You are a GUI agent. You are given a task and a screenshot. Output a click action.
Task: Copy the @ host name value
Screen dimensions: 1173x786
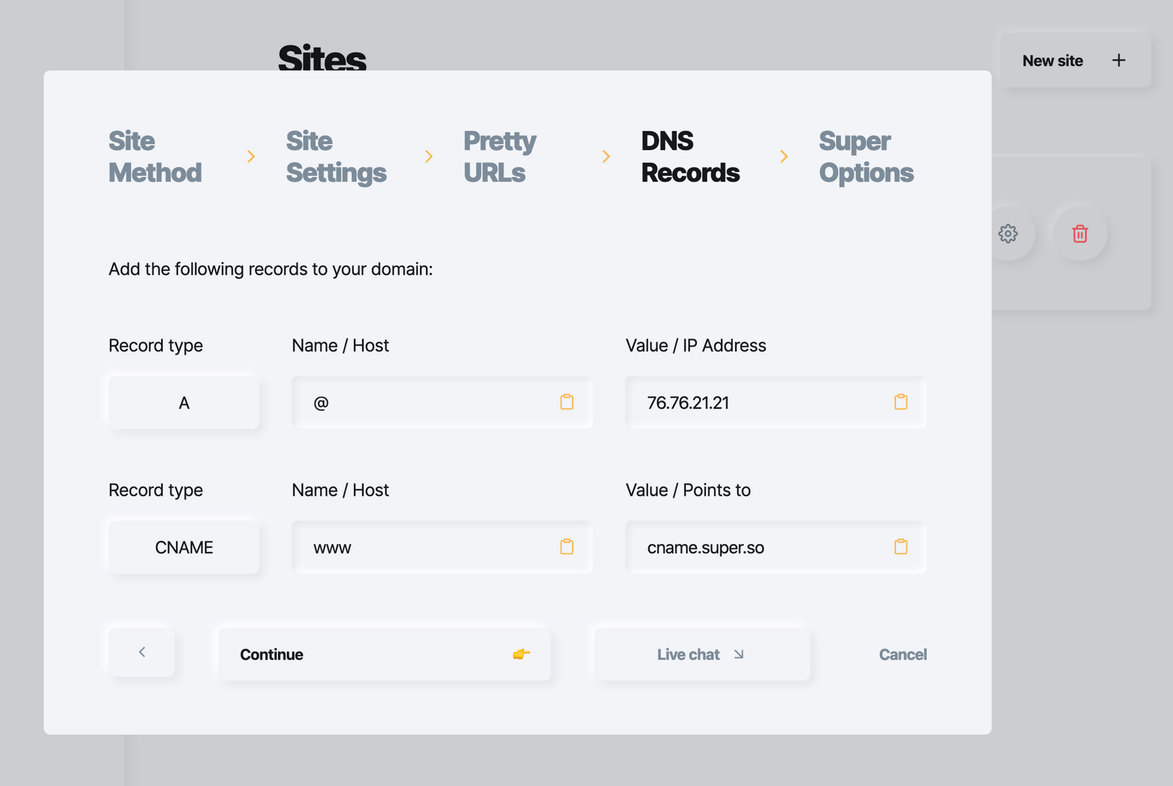[566, 402]
